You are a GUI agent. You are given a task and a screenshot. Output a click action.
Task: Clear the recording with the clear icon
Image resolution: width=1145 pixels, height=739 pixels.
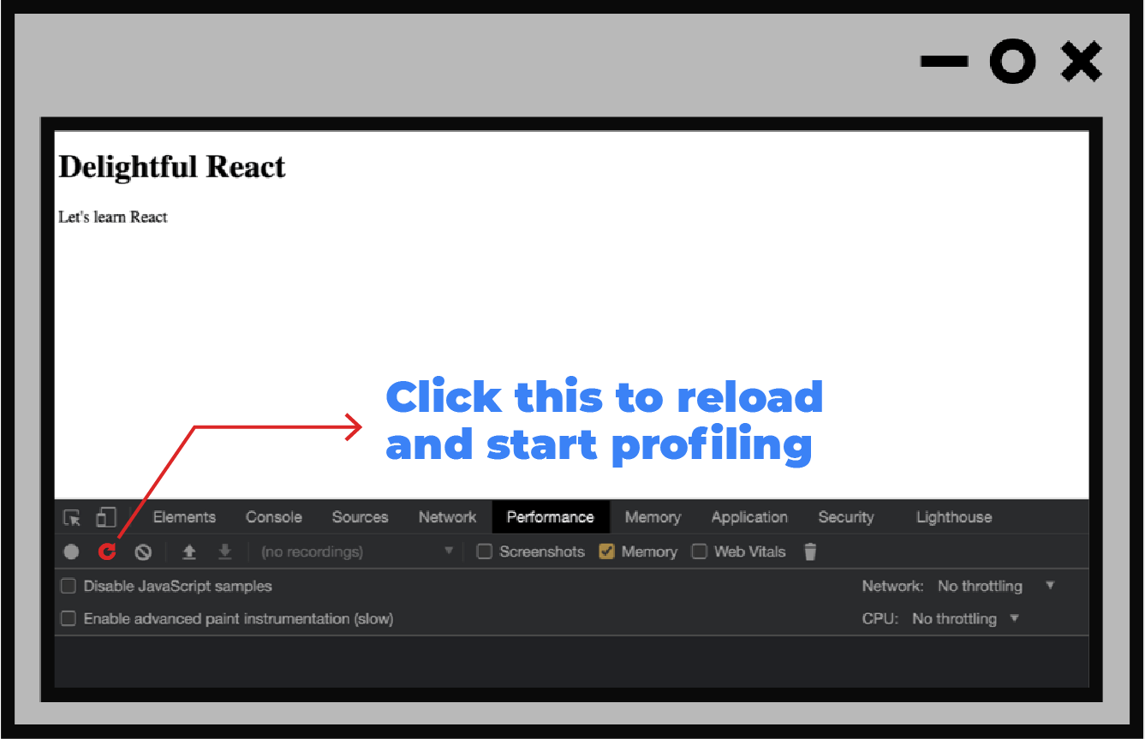143,552
